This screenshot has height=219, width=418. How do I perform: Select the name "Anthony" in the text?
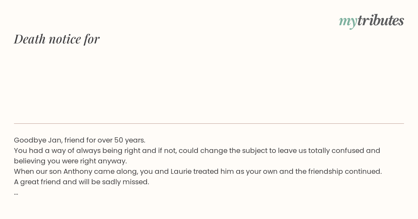[x=78, y=171]
